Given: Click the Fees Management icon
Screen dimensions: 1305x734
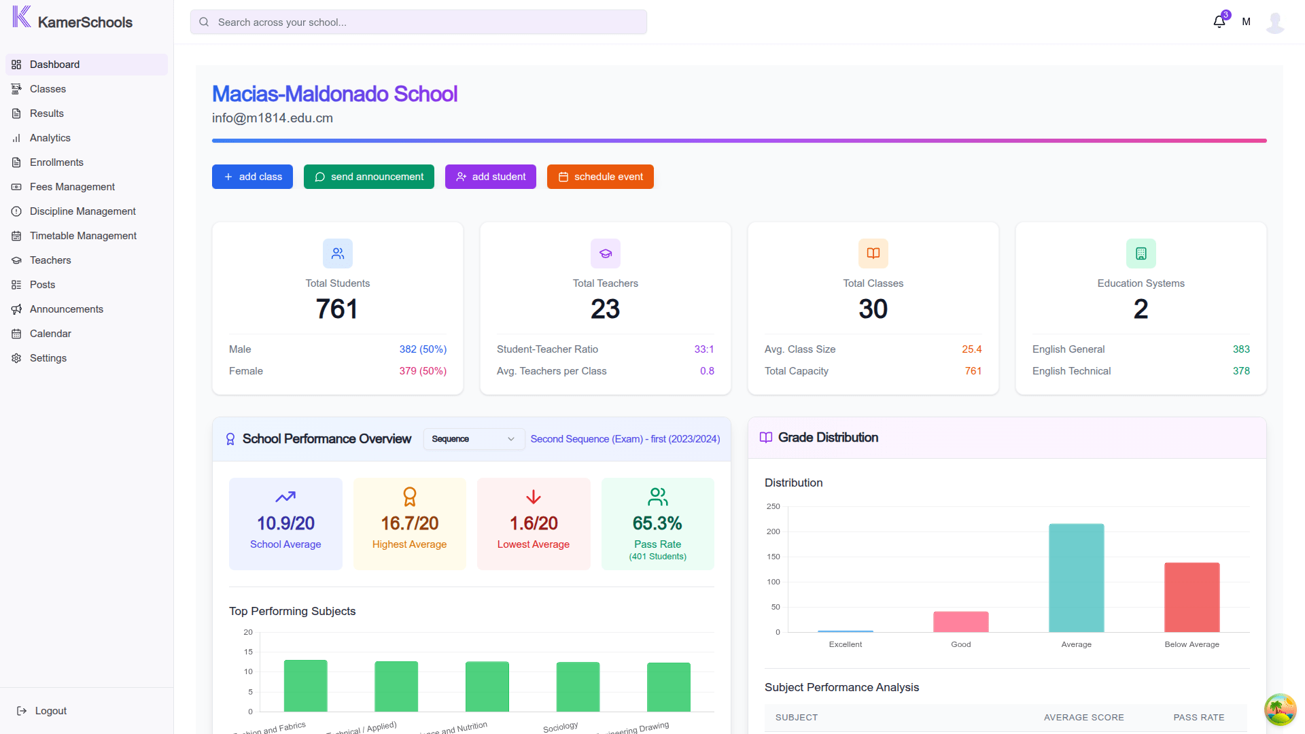Looking at the screenshot, I should [x=16, y=186].
